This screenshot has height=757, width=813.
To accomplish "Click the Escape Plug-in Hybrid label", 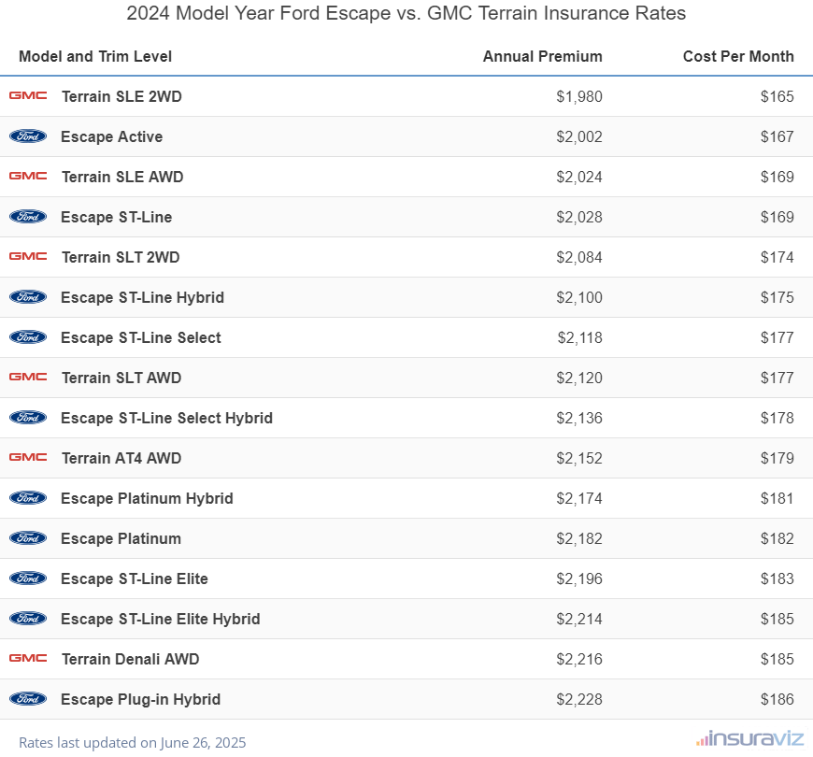I will point(140,699).
